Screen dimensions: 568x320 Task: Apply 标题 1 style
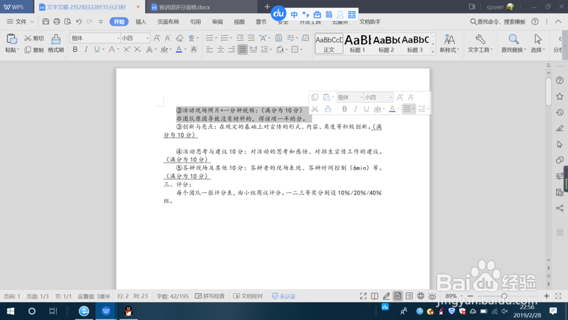pos(357,44)
